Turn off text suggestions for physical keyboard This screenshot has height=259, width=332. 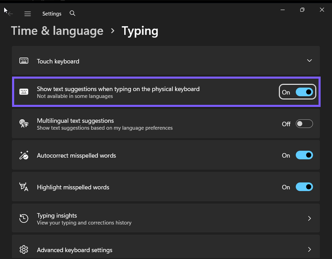(x=304, y=92)
